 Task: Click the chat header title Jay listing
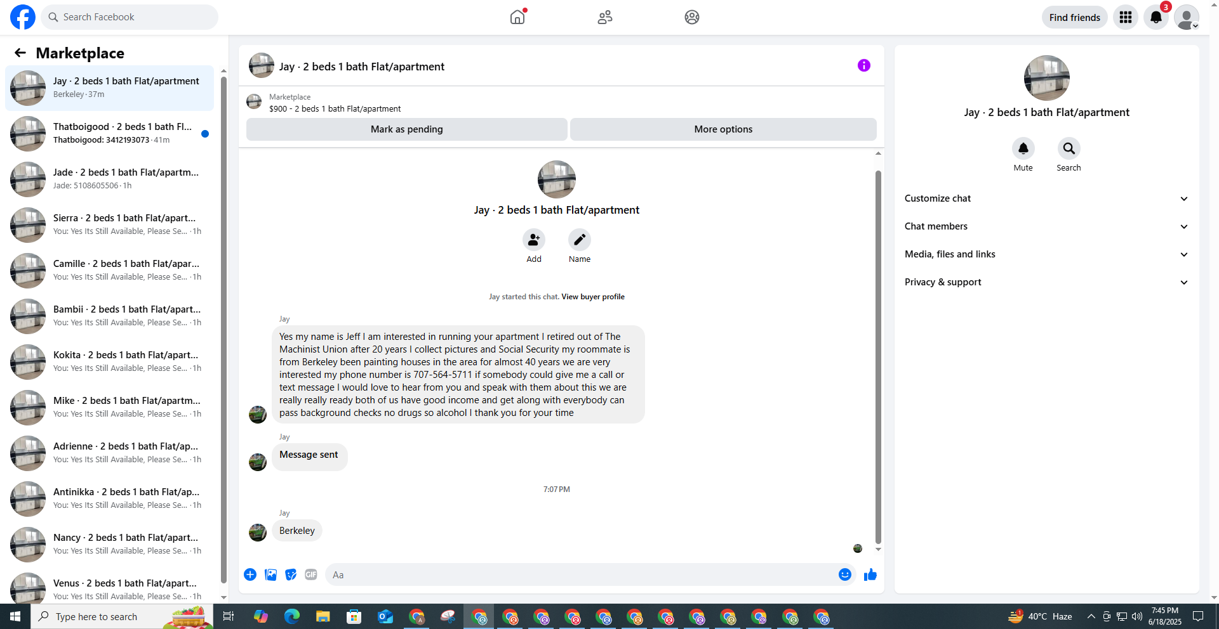click(362, 67)
